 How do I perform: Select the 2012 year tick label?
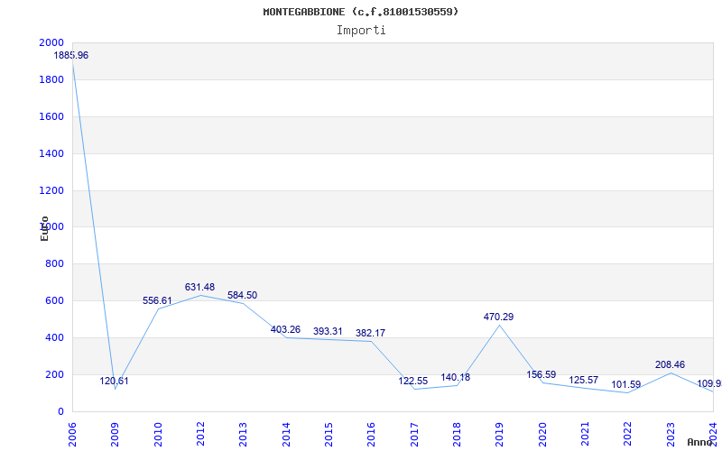[200, 435]
